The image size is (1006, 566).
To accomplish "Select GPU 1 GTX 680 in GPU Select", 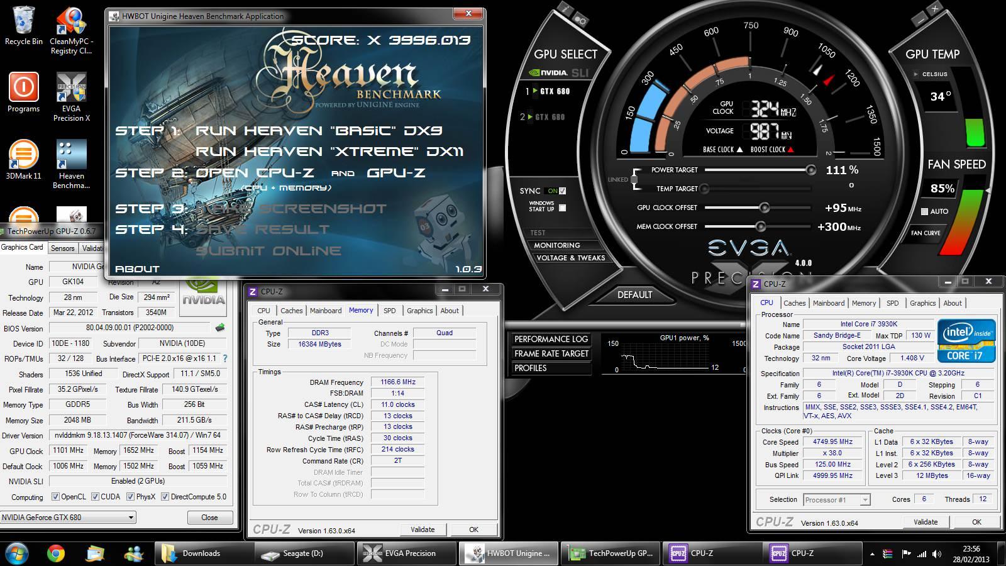I will [548, 91].
